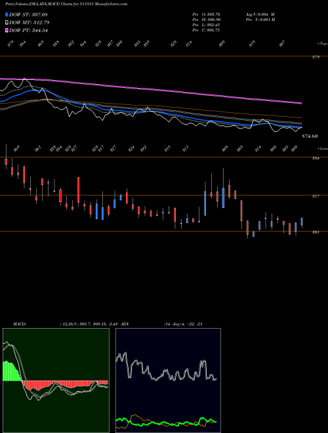
Task: Click the 'Pre C: 306.75' value
Action: coord(206,30)
